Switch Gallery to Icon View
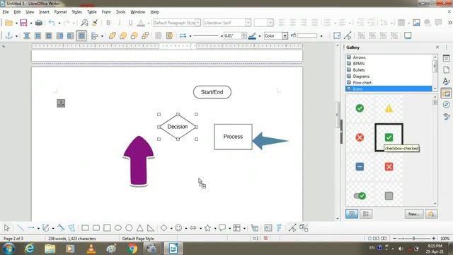The width and height of the screenshot is (453, 255). point(352,214)
